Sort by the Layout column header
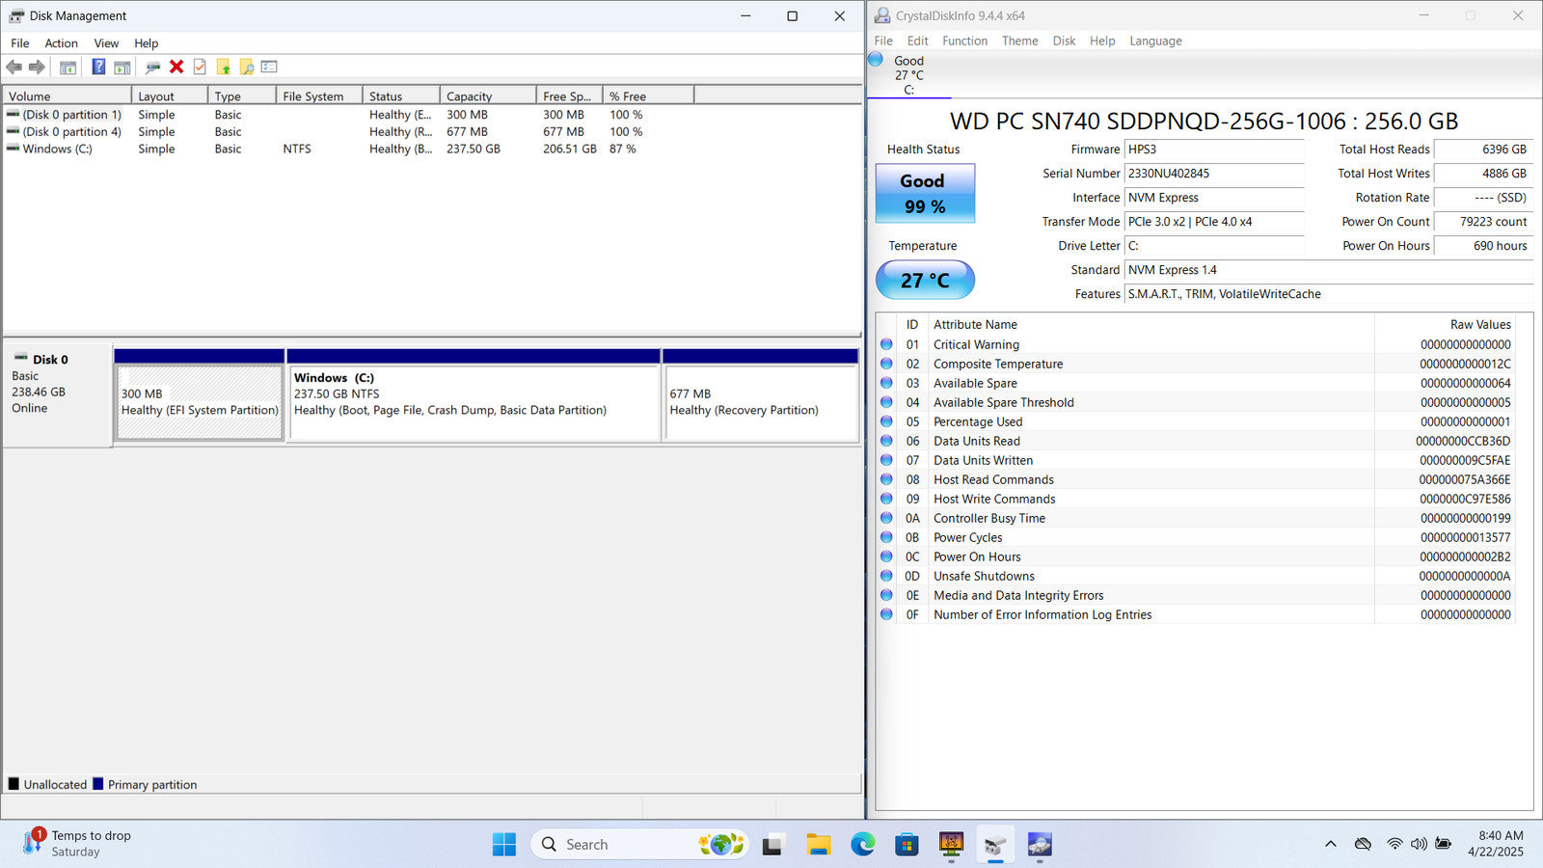Viewport: 1543px width, 868px height. coord(170,96)
